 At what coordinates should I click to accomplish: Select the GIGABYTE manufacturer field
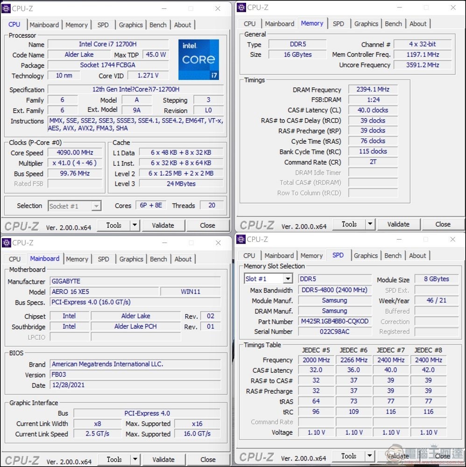[x=135, y=281]
